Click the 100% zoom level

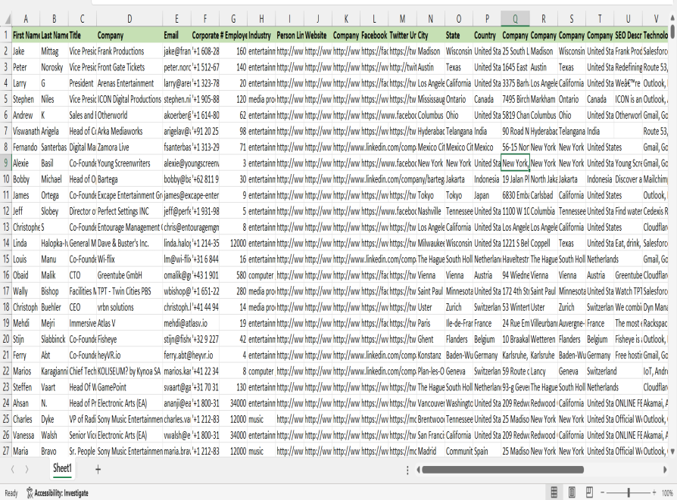click(667, 492)
